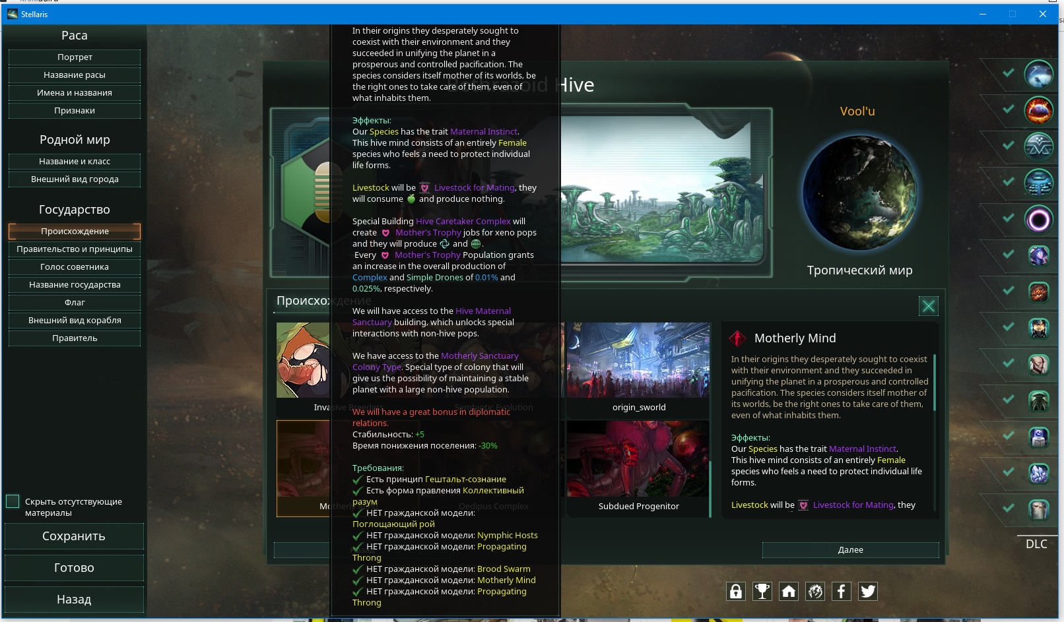Click the Сохранить button

pos(74,536)
